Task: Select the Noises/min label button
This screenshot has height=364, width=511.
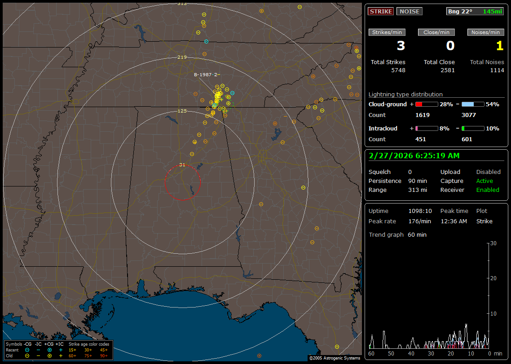Action: 485,32
